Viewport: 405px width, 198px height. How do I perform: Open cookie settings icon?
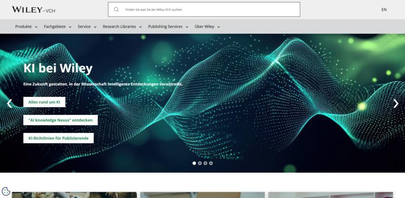pyautogui.click(x=6, y=191)
